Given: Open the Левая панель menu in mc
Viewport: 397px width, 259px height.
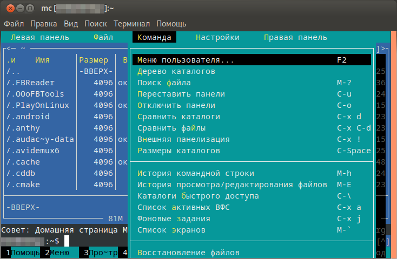Looking at the screenshot, I should tap(40, 37).
